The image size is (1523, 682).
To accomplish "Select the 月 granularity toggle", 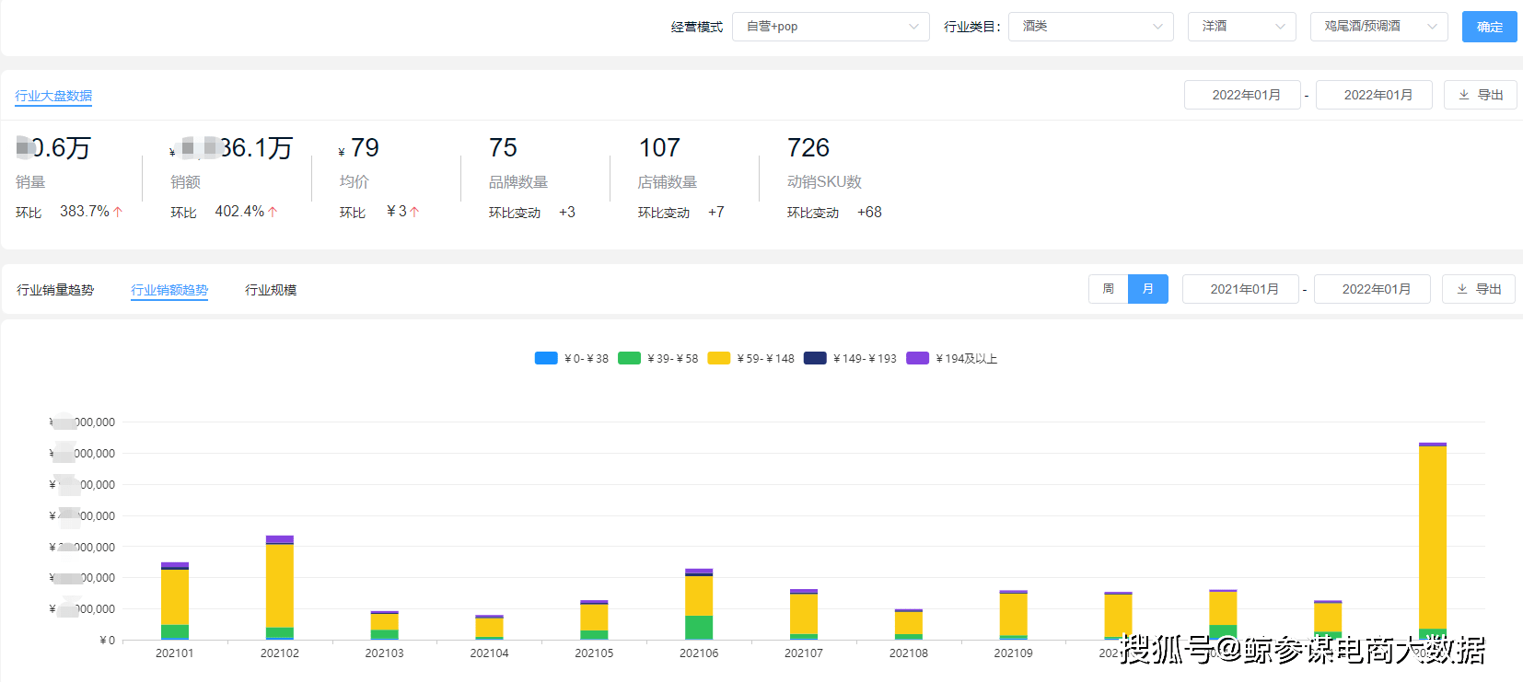I will (x=1148, y=289).
